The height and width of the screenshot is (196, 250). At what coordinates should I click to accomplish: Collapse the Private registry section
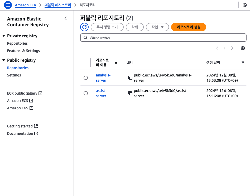tap(4, 36)
